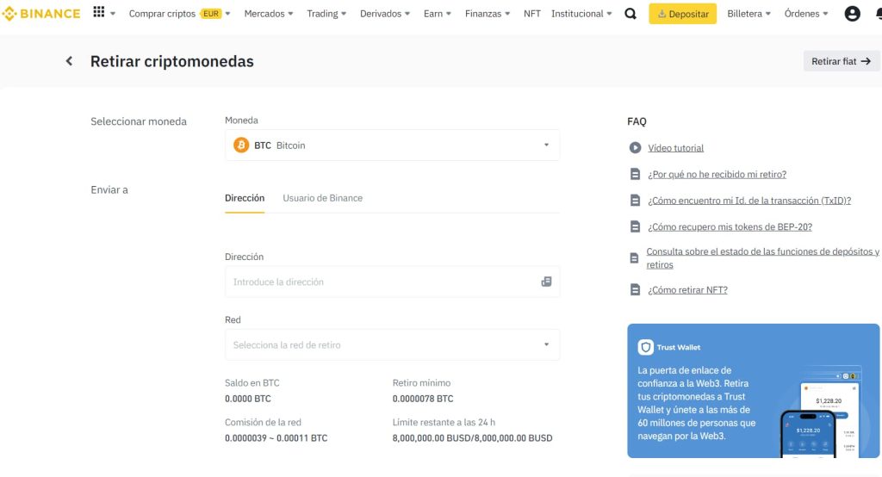The image size is (882, 477).
Task: Open the Órdenes dropdown
Action: click(x=806, y=14)
